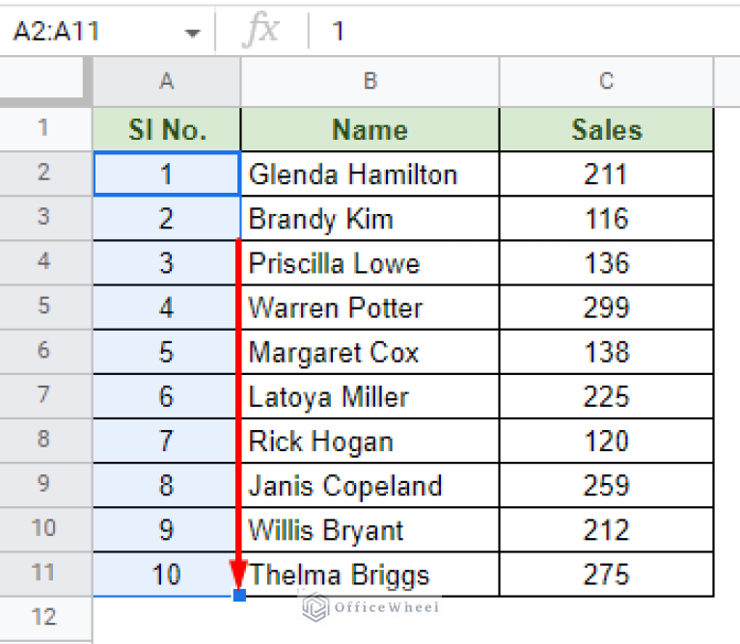Click sales value 299 cell
The height and width of the screenshot is (644, 740).
coord(606,309)
